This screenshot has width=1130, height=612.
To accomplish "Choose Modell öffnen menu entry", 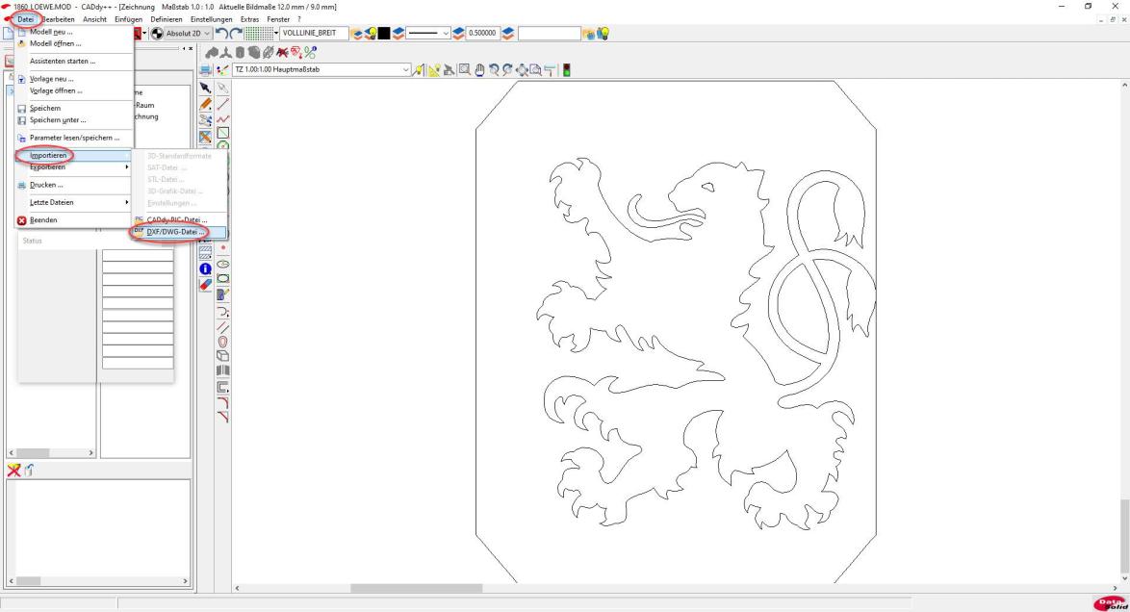I will coord(74,43).
